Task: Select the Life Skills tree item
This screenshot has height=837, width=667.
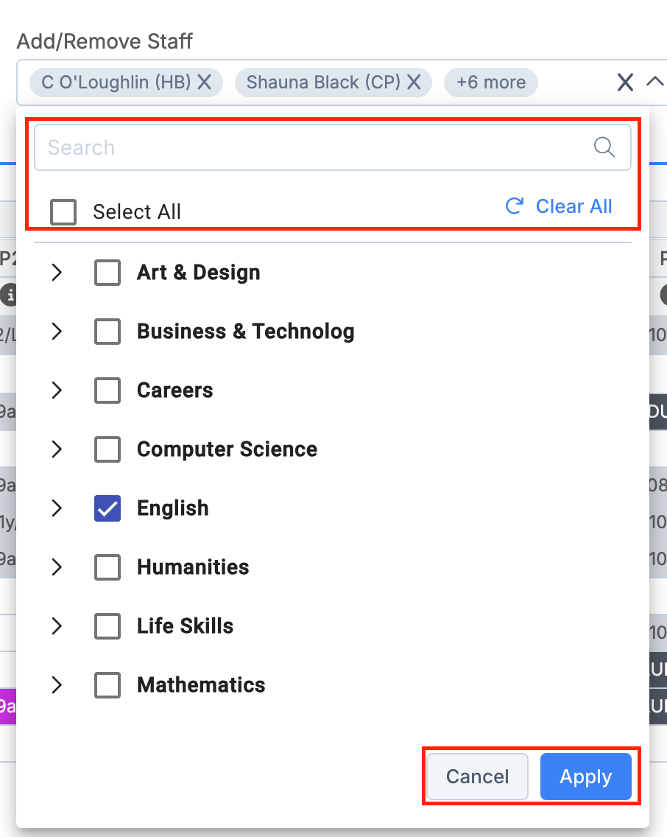Action: tap(185, 626)
